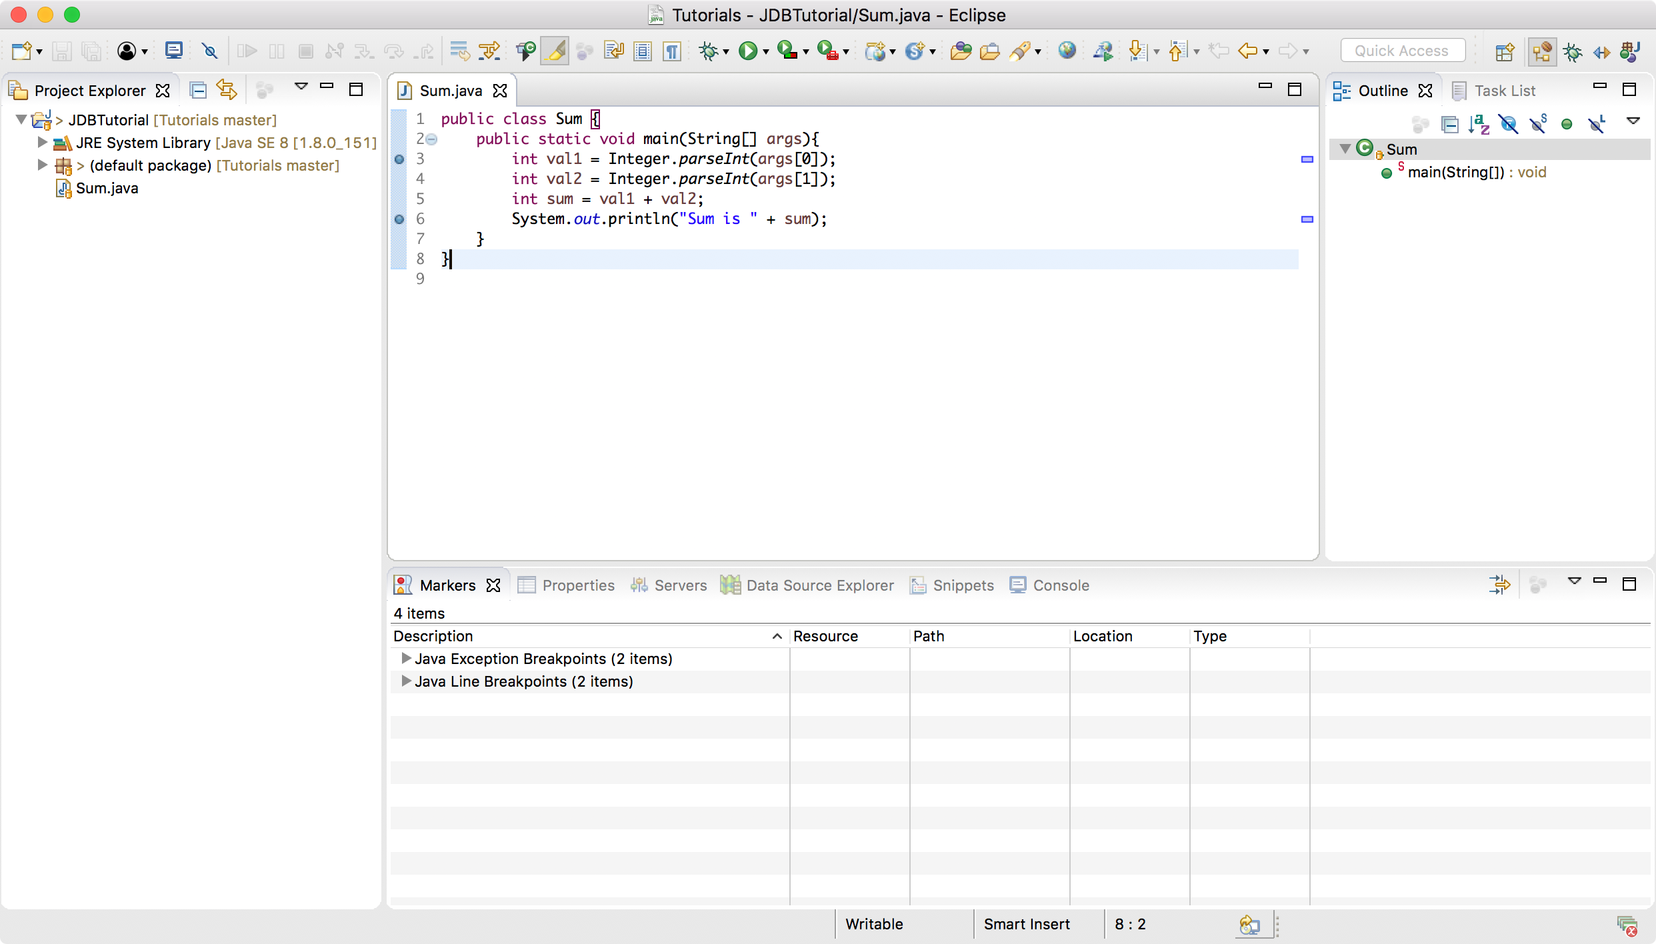Toggle Hide Static Members in Outline
Screen dimensions: 1656x944
(x=1538, y=124)
